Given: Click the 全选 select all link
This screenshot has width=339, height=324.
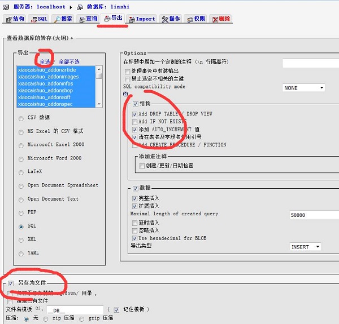Looking at the screenshot, I should point(45,61).
